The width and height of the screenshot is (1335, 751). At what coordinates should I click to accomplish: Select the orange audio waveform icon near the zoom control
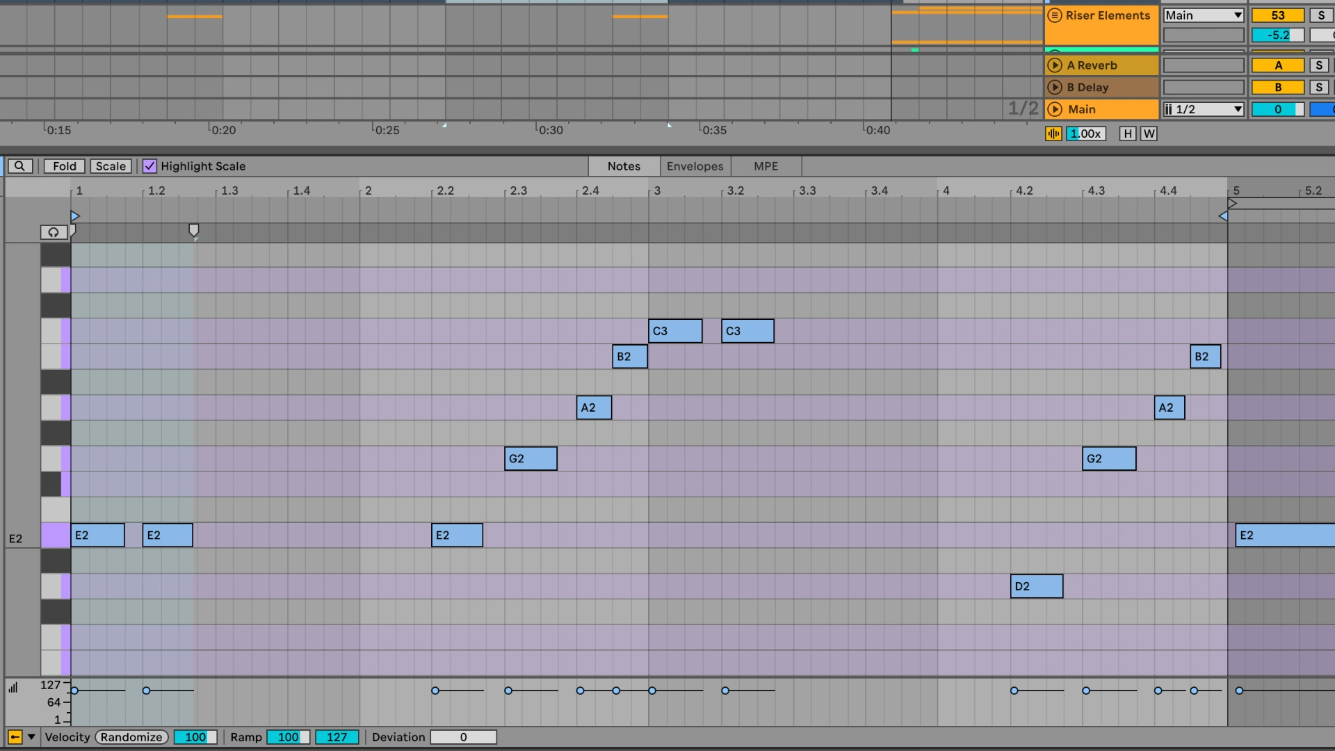[x=1053, y=134]
